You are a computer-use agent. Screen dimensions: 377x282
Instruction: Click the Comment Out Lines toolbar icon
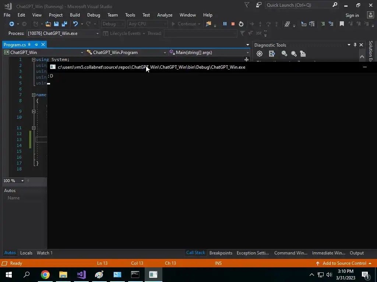[x=323, y=24]
